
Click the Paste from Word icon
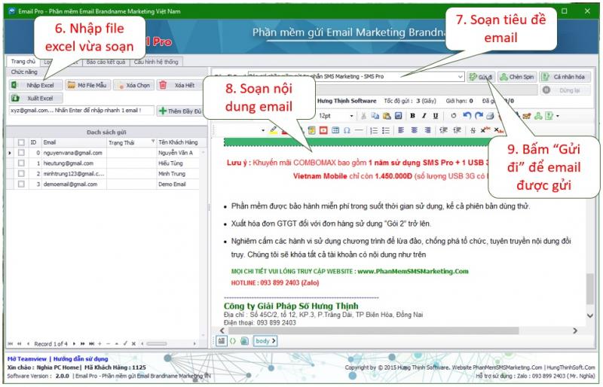399,116
